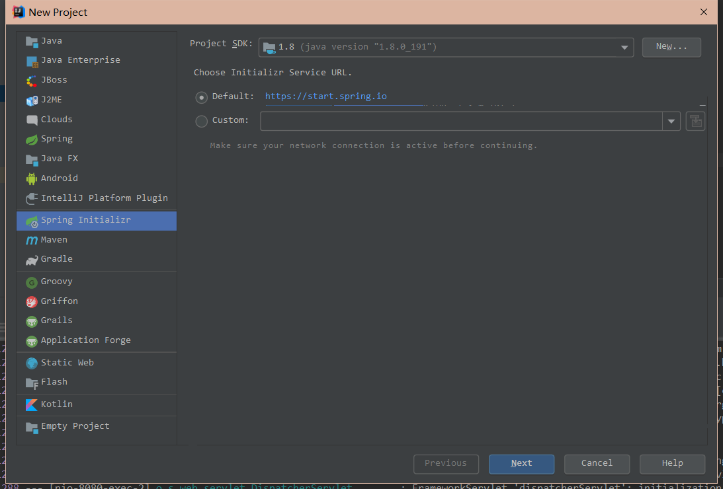Click the Application Forge icon
723x489 pixels.
coord(32,341)
